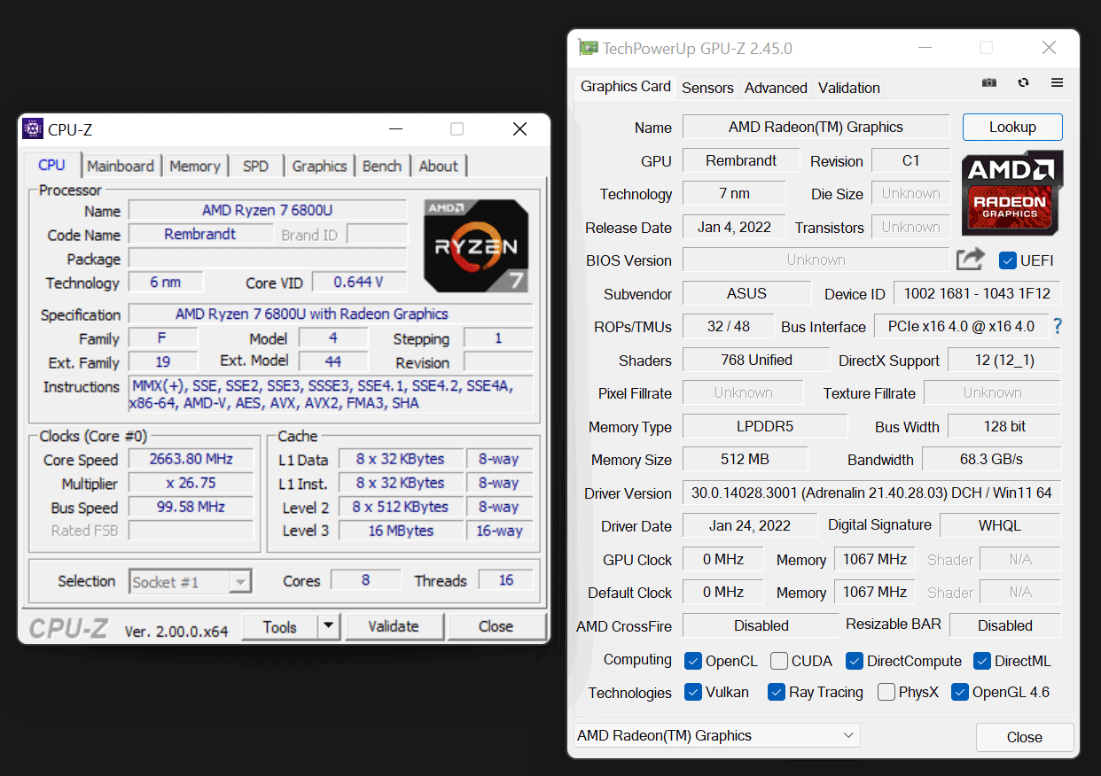Open the Graphics tab in CPU-Z
The height and width of the screenshot is (776, 1101).
click(319, 166)
